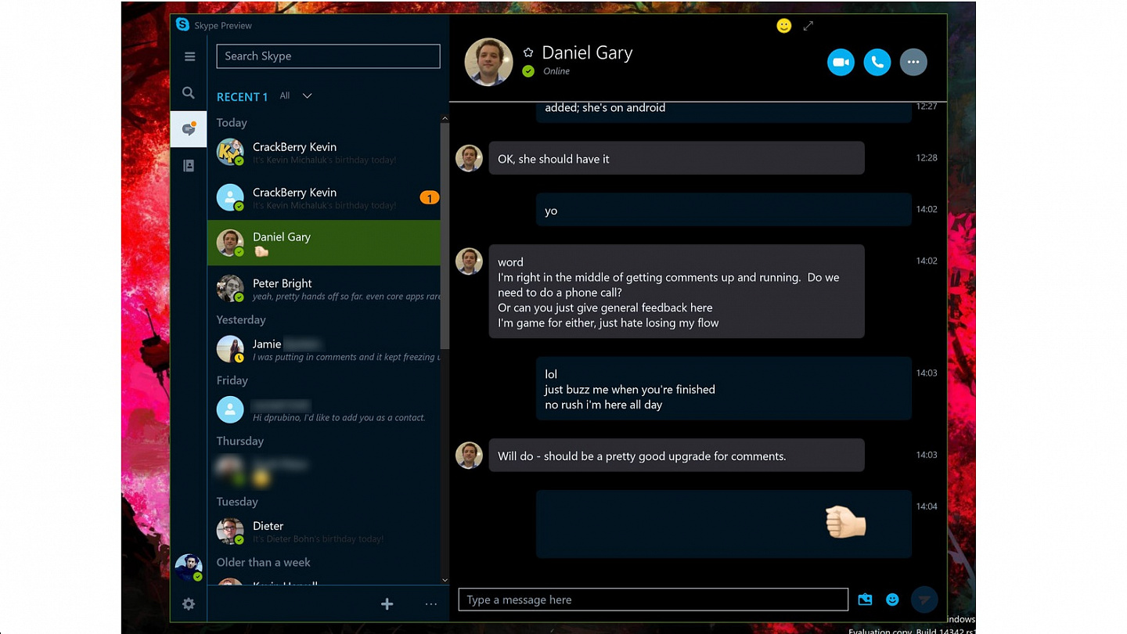
Task: Toggle favorite star beside Daniel Gary's name
Action: point(528,52)
